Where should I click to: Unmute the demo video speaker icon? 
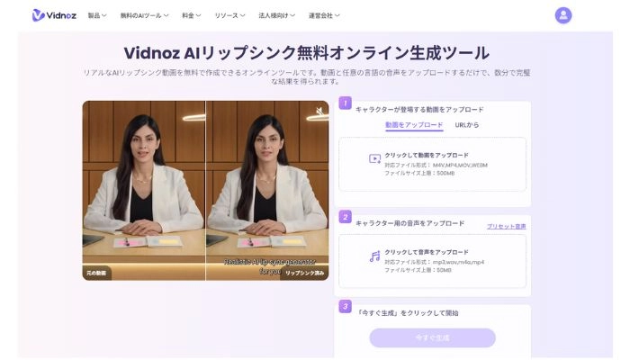tap(319, 111)
